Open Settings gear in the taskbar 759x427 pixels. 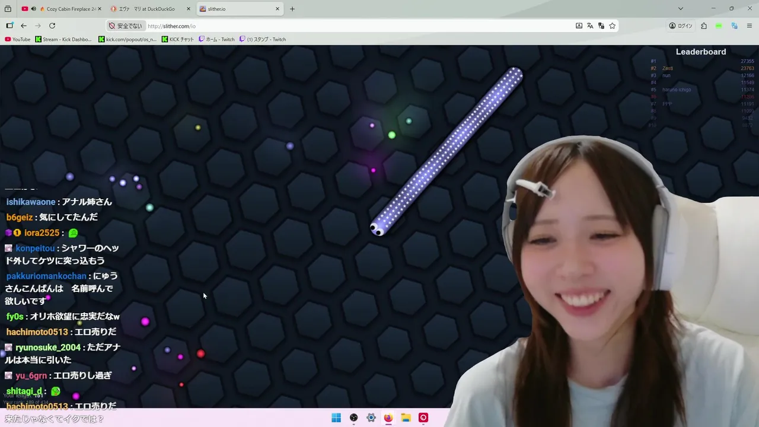click(371, 418)
